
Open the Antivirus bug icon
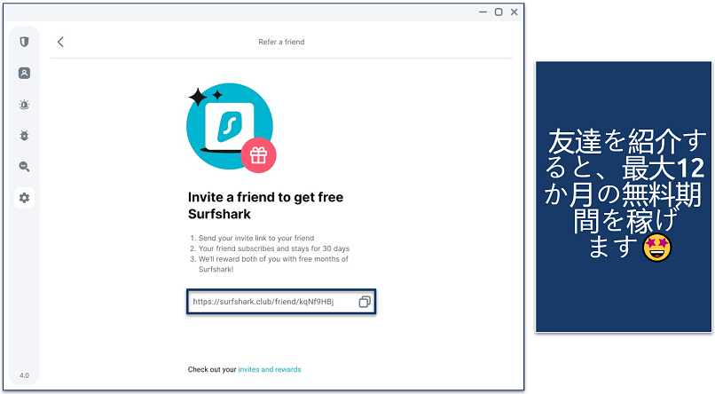(24, 136)
